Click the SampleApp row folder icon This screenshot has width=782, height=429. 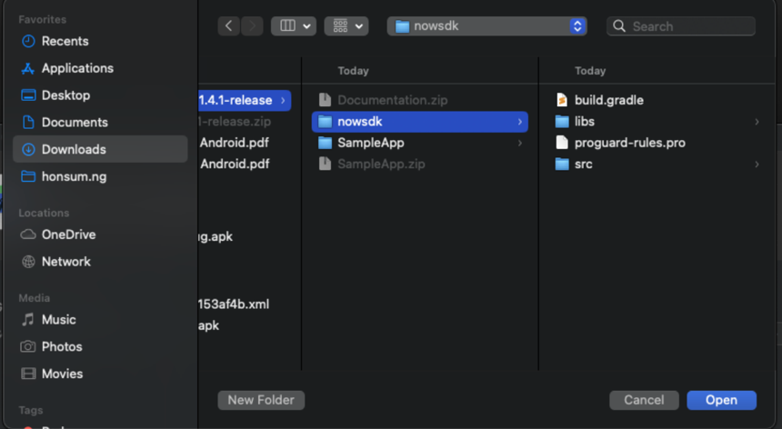tap(326, 143)
